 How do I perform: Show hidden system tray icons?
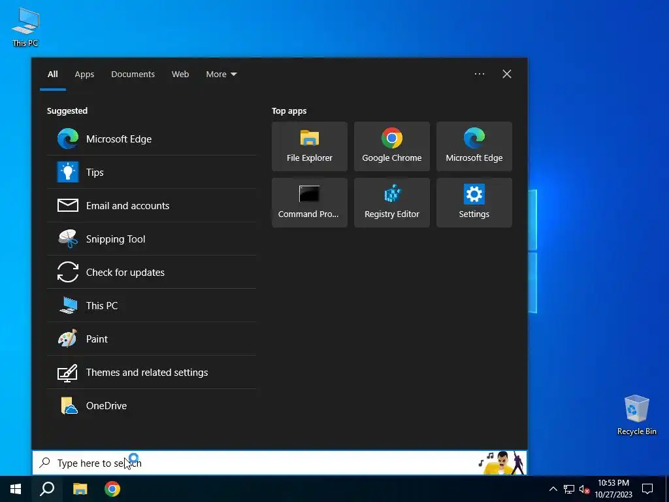tap(553, 489)
